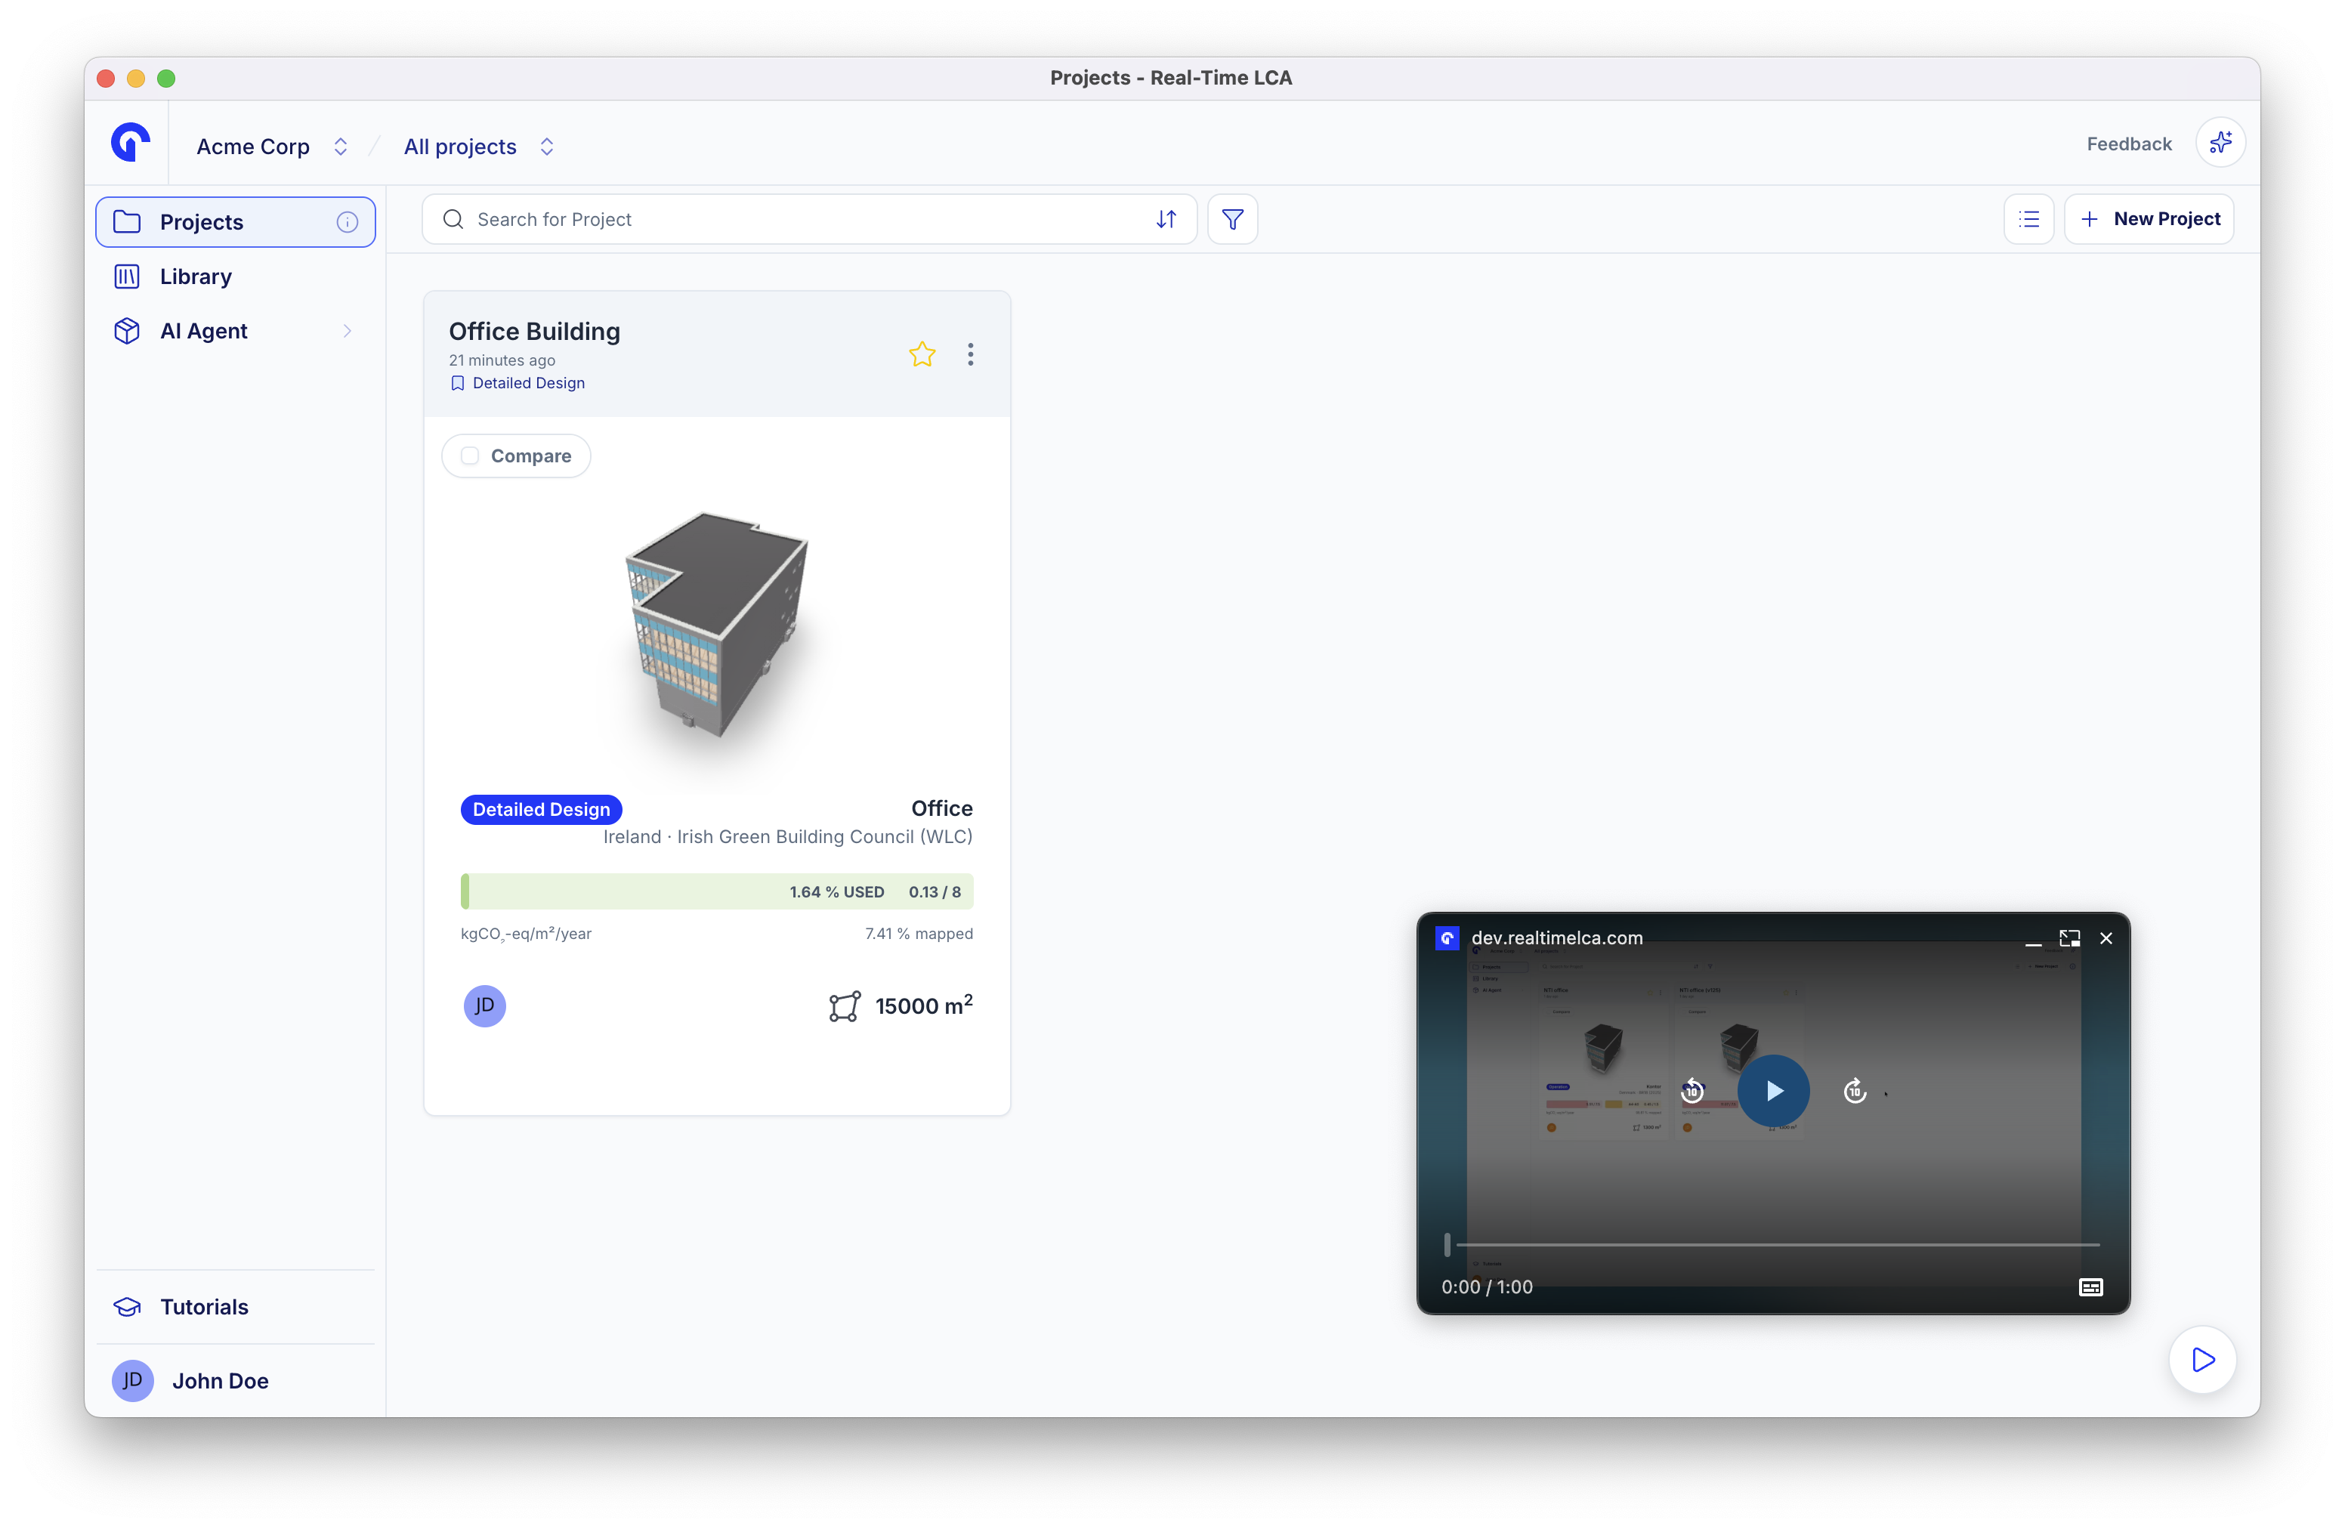The width and height of the screenshot is (2345, 1529).
Task: Toggle video captions icon
Action: click(x=2091, y=1287)
